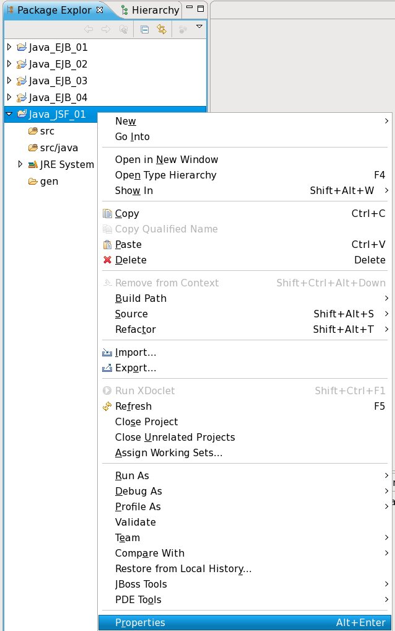Select the src/java source folder
This screenshot has height=631, width=395.
pyautogui.click(x=59, y=148)
